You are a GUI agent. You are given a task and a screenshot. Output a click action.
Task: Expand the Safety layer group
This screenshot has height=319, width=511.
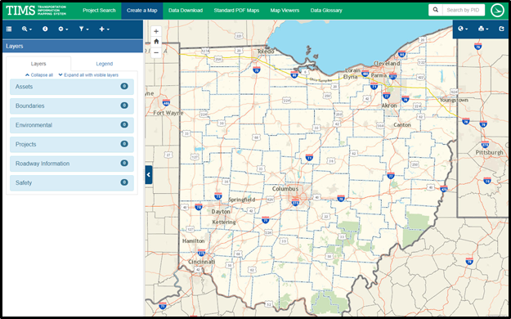pyautogui.click(x=72, y=182)
